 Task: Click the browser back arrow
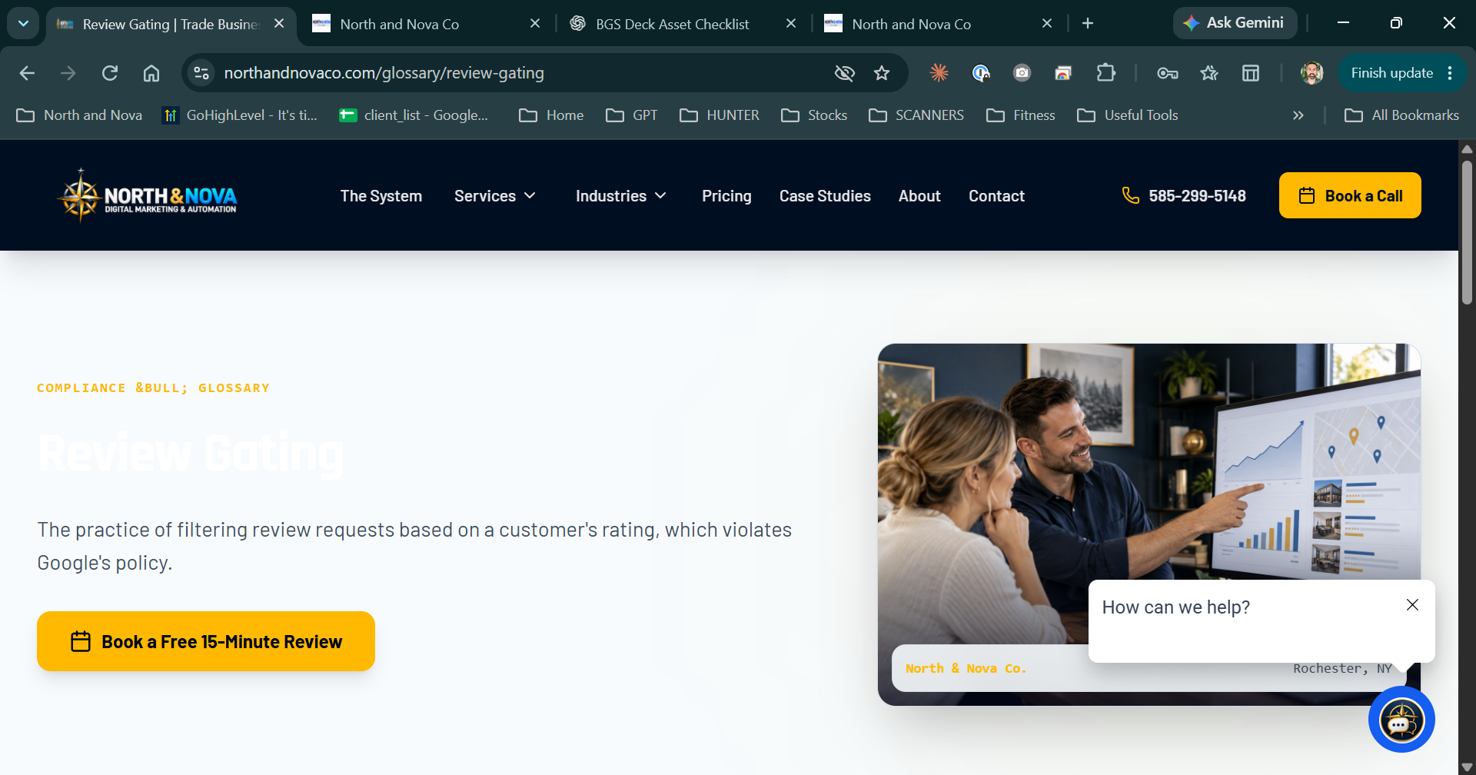[27, 73]
